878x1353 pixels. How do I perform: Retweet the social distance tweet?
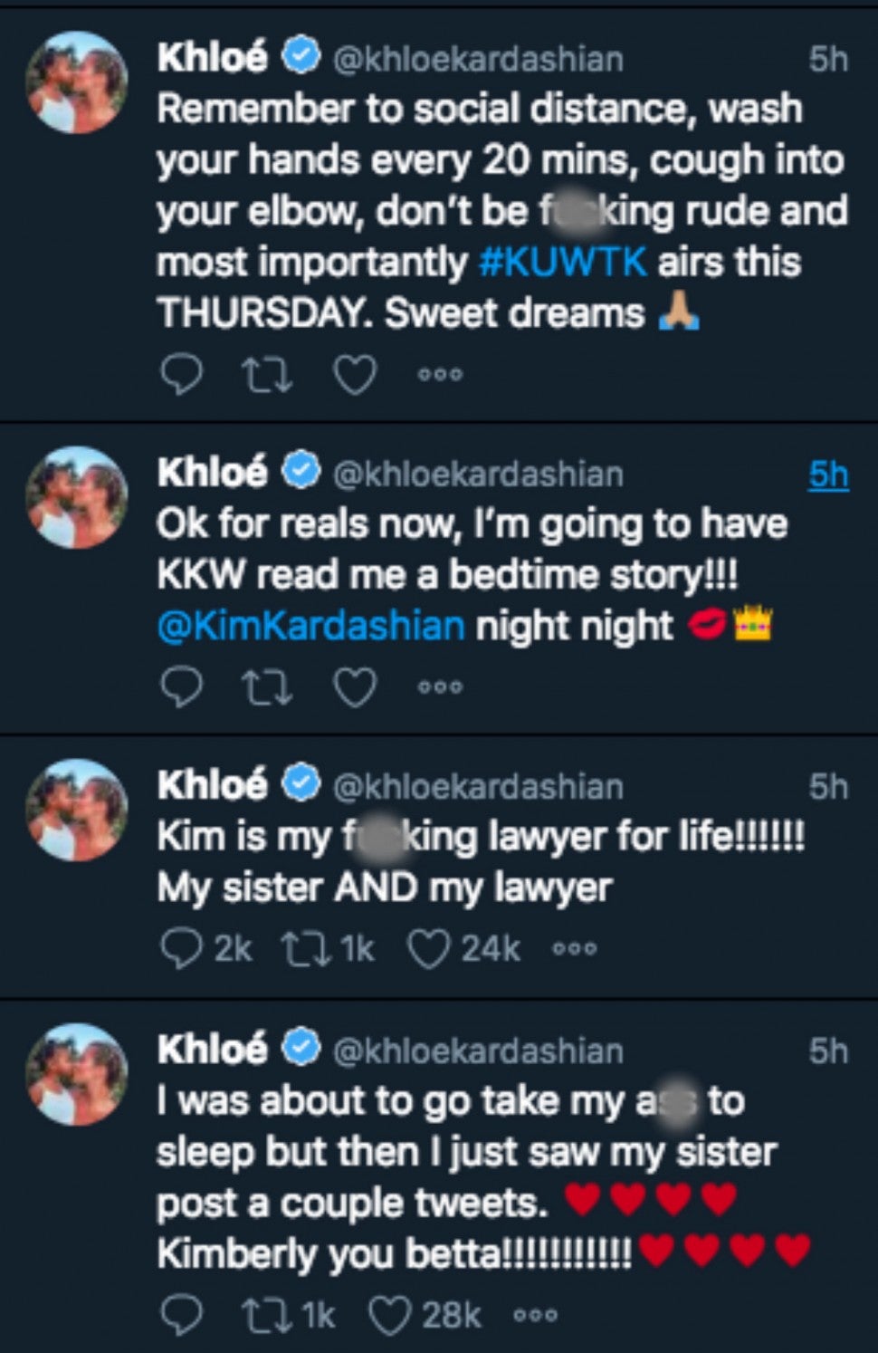pos(267,374)
